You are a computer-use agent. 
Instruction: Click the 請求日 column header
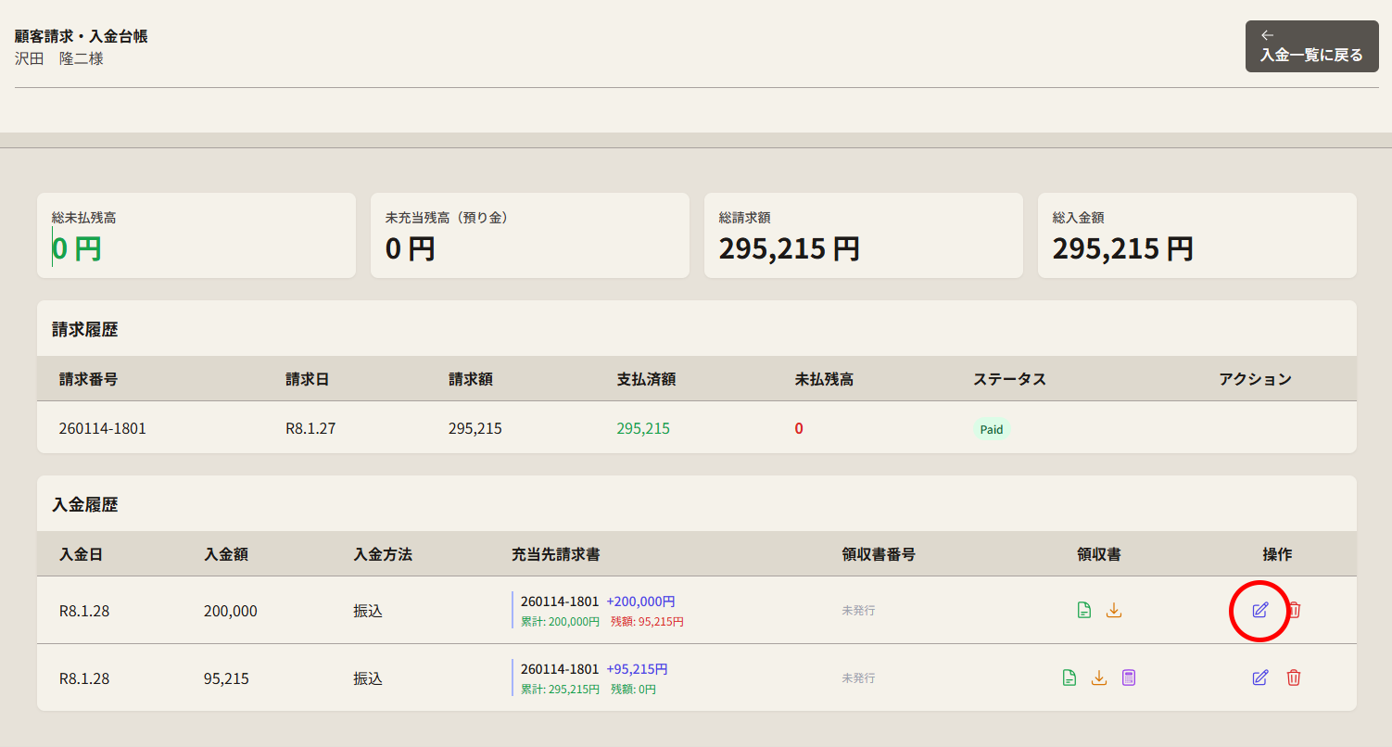point(307,379)
